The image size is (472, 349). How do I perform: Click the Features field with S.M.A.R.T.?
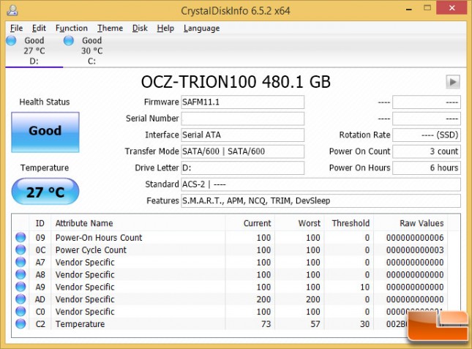(x=321, y=200)
